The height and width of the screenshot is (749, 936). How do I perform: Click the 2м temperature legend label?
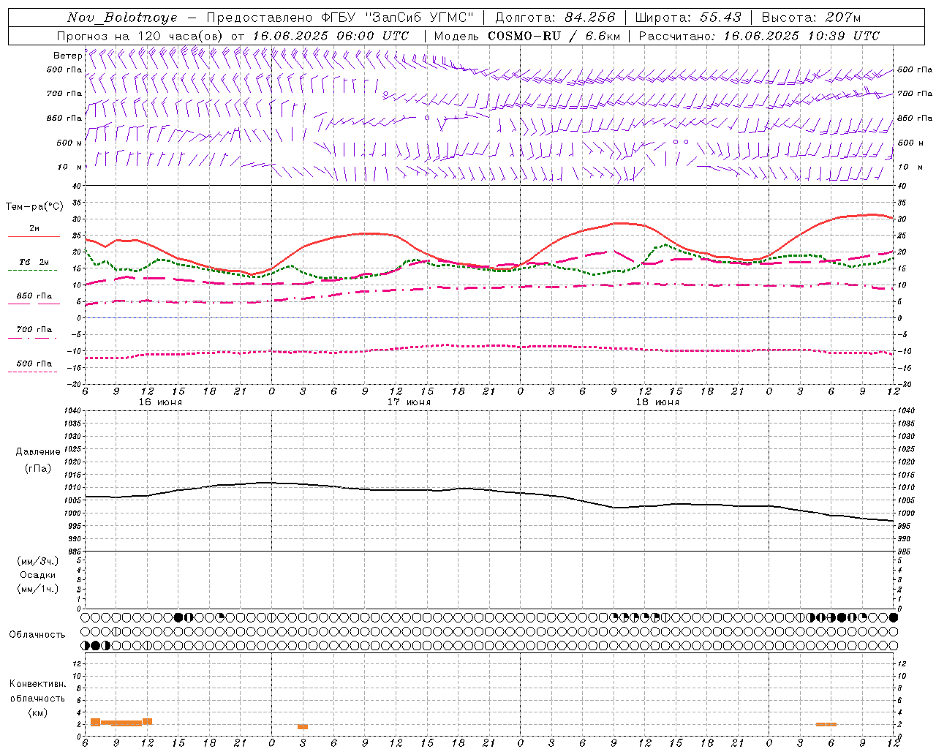click(x=34, y=229)
